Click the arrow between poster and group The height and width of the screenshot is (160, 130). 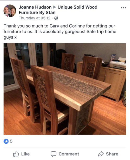tap(55, 7)
